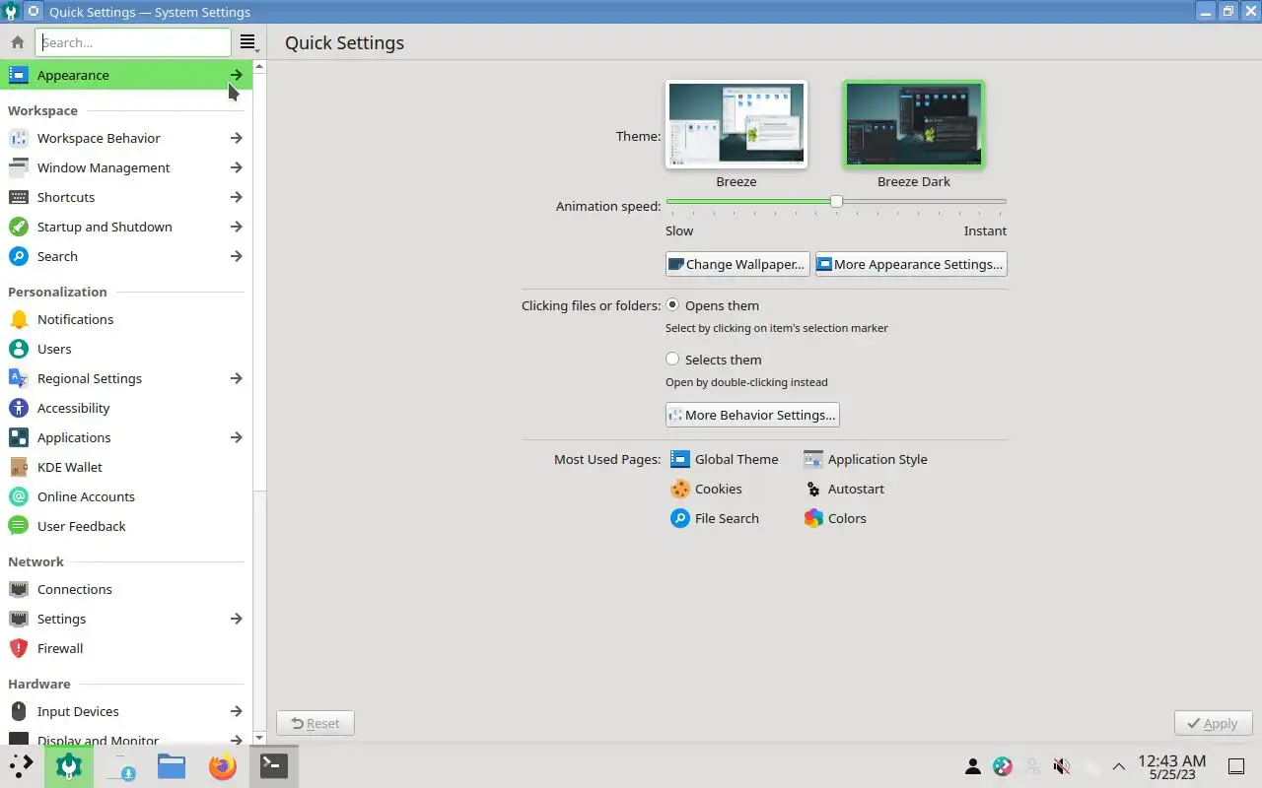
Task: Click the sidebar scroll down arrow
Action: [259, 737]
